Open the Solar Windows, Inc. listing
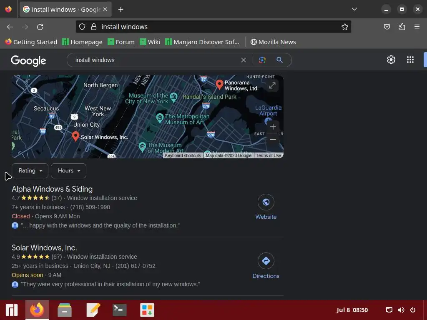This screenshot has height=320, width=427. point(44,247)
